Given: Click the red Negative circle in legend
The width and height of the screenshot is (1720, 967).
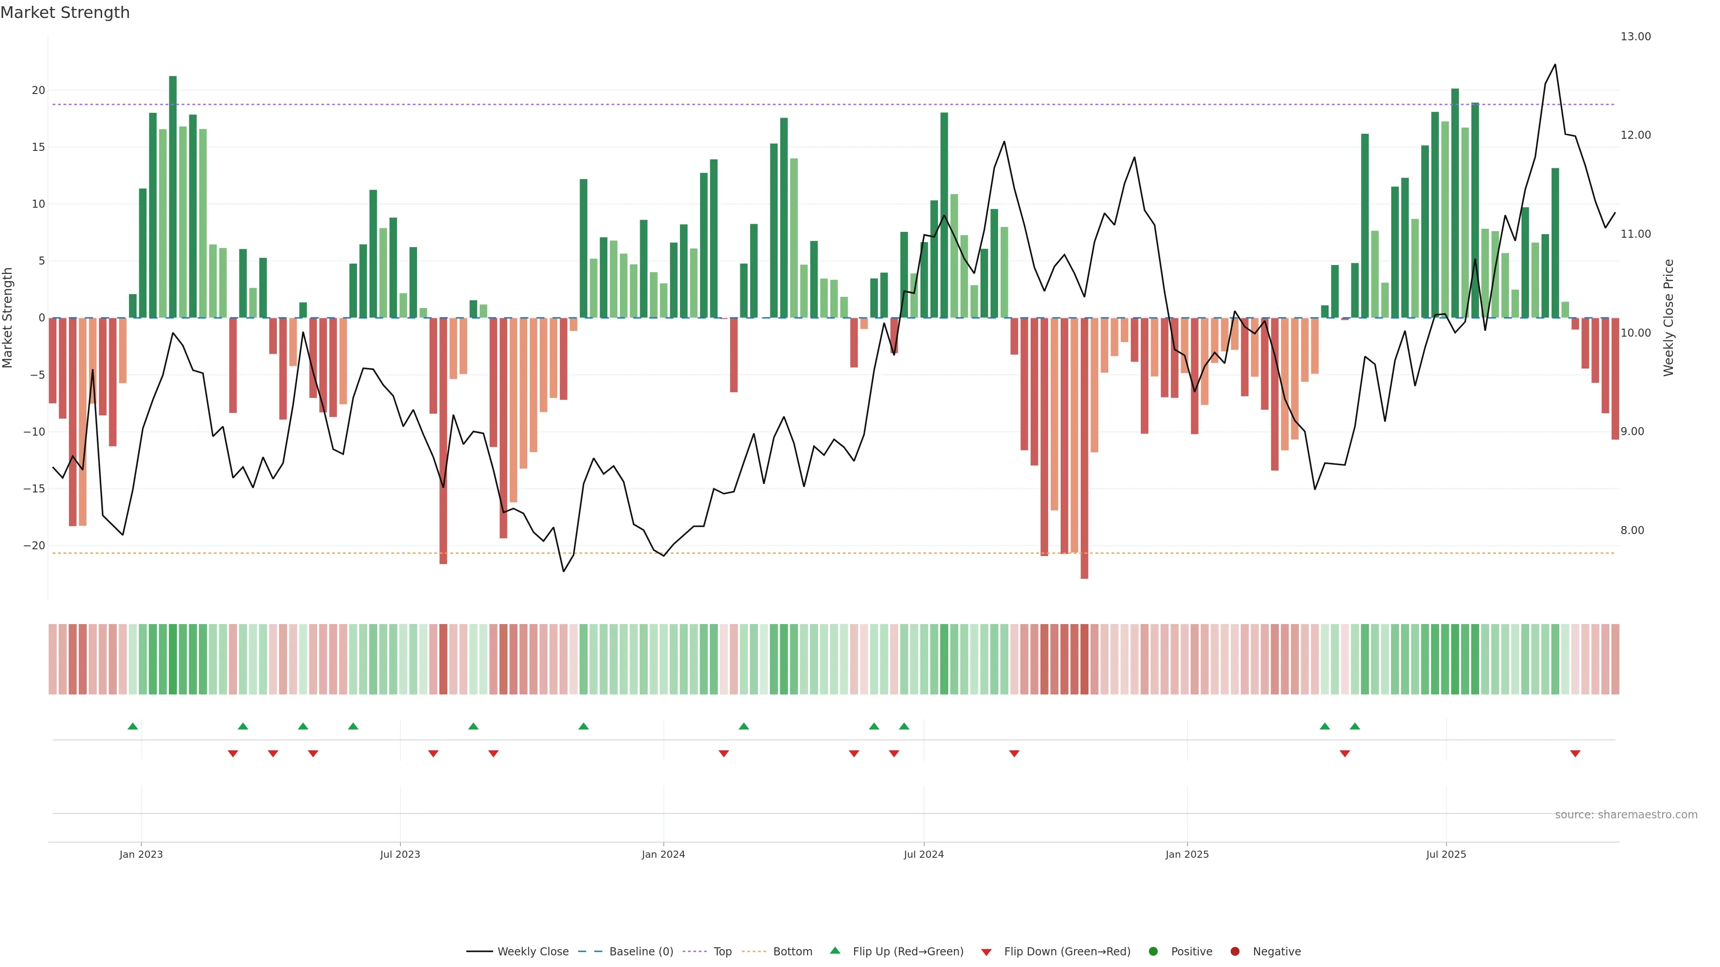Looking at the screenshot, I should tap(1234, 952).
